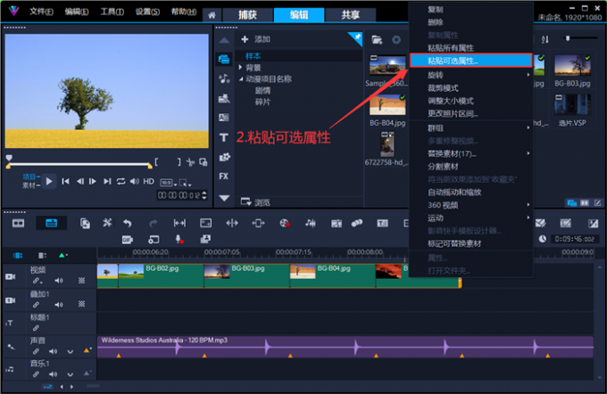Image resolution: width=607 pixels, height=394 pixels.
Task: Mute the 叠加1 overlay track audio
Action: click(x=59, y=305)
